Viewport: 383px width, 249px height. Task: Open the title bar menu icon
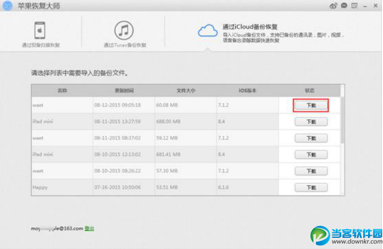(354, 6)
